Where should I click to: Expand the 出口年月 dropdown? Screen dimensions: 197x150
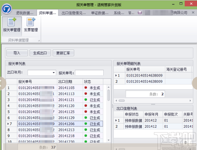(x=54, y=73)
